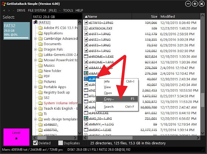Click the file list horizontal scrollbar thumb
This screenshot has width=207, height=154.
[x=110, y=138]
